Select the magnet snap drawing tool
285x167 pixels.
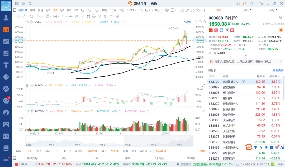click(x=88, y=16)
